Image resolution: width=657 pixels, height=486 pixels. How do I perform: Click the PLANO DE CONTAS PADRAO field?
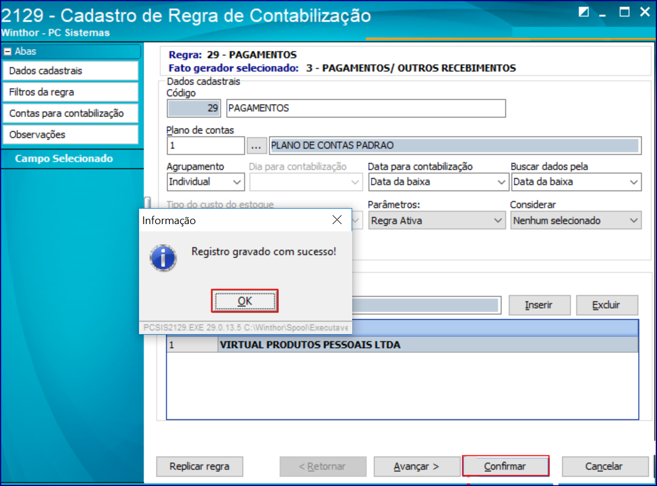pyautogui.click(x=455, y=145)
